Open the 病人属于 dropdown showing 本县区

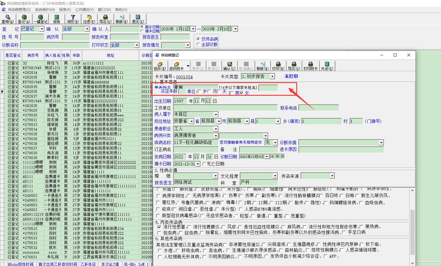[216, 114]
